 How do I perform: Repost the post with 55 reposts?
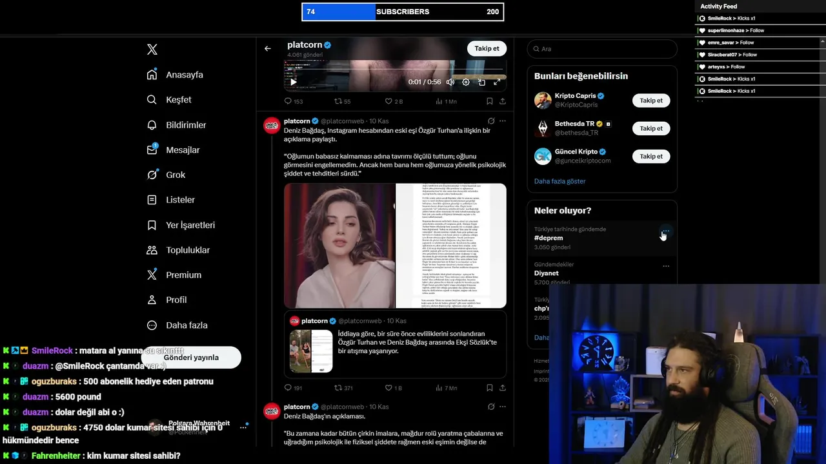[x=342, y=101]
